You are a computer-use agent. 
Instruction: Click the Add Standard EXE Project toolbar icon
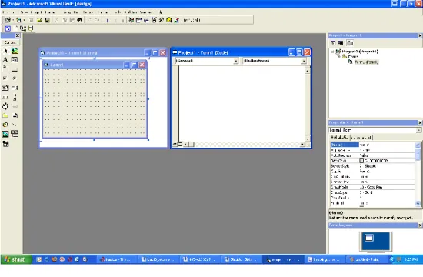(8, 20)
